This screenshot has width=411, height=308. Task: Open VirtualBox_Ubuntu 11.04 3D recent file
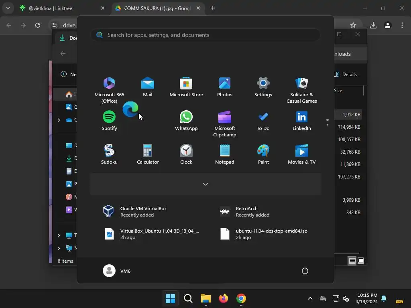(x=151, y=234)
